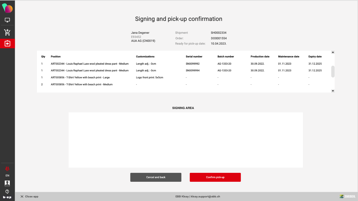Viewport: 358px width, 201px height.
Task: Open the help question mark icon
Action: [7, 192]
